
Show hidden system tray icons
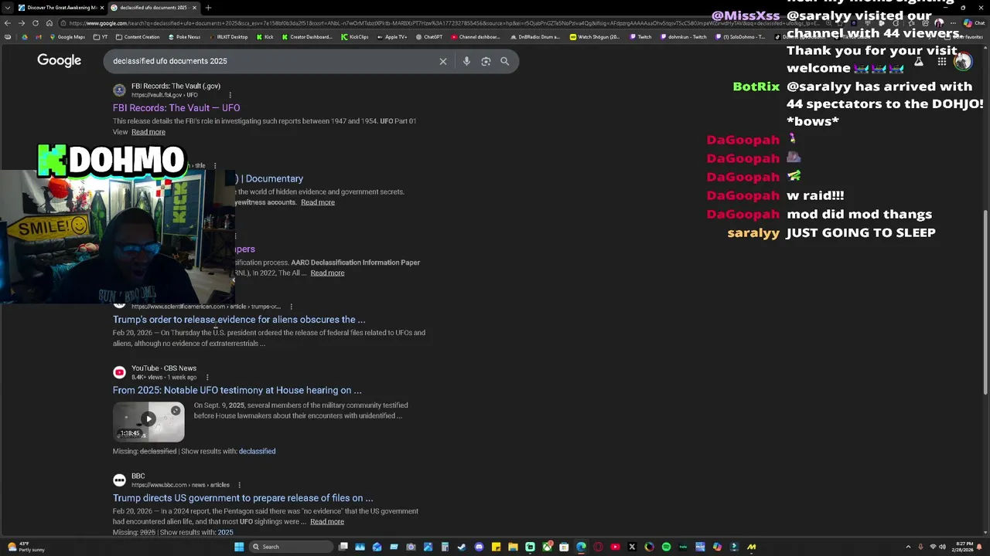coord(906,547)
